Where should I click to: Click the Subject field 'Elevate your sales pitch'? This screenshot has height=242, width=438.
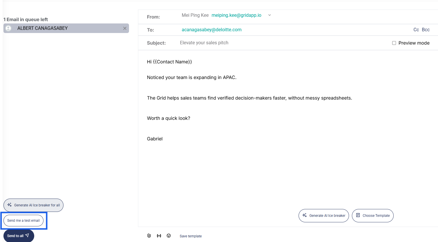(x=204, y=43)
